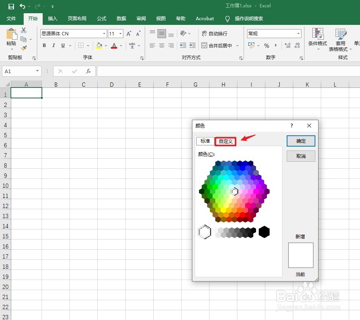Click the percent style icon
360x320 pixels.
click(x=267, y=45)
